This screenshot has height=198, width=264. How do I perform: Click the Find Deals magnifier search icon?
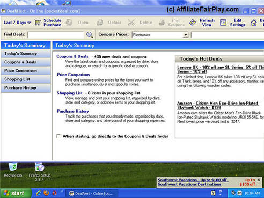(x=90, y=35)
